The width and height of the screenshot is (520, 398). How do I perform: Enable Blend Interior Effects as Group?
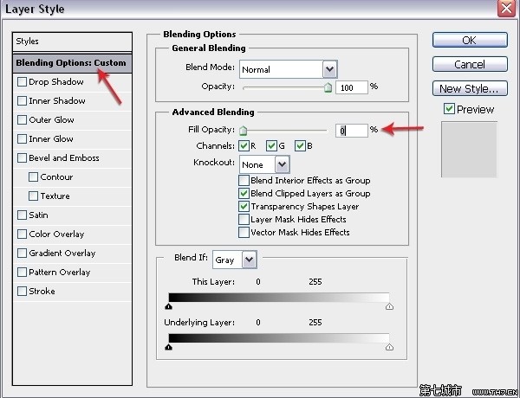[x=244, y=181]
